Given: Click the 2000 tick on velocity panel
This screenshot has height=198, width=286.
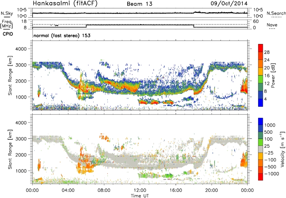Looking at the screenshot, I should point(21,155).
